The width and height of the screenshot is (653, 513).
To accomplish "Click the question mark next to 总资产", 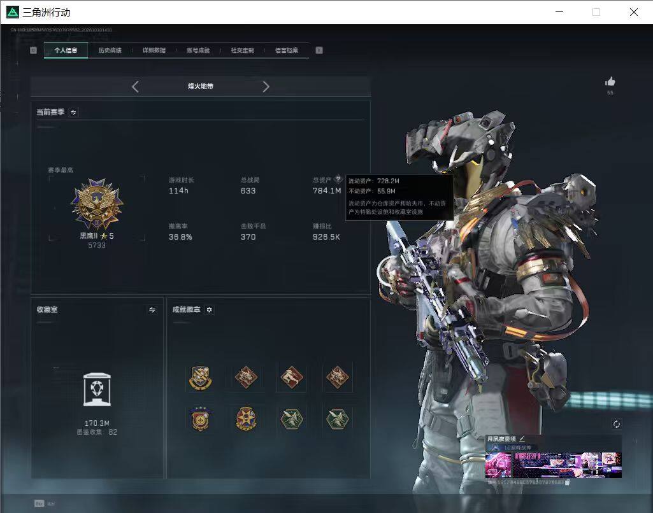I will 338,179.
